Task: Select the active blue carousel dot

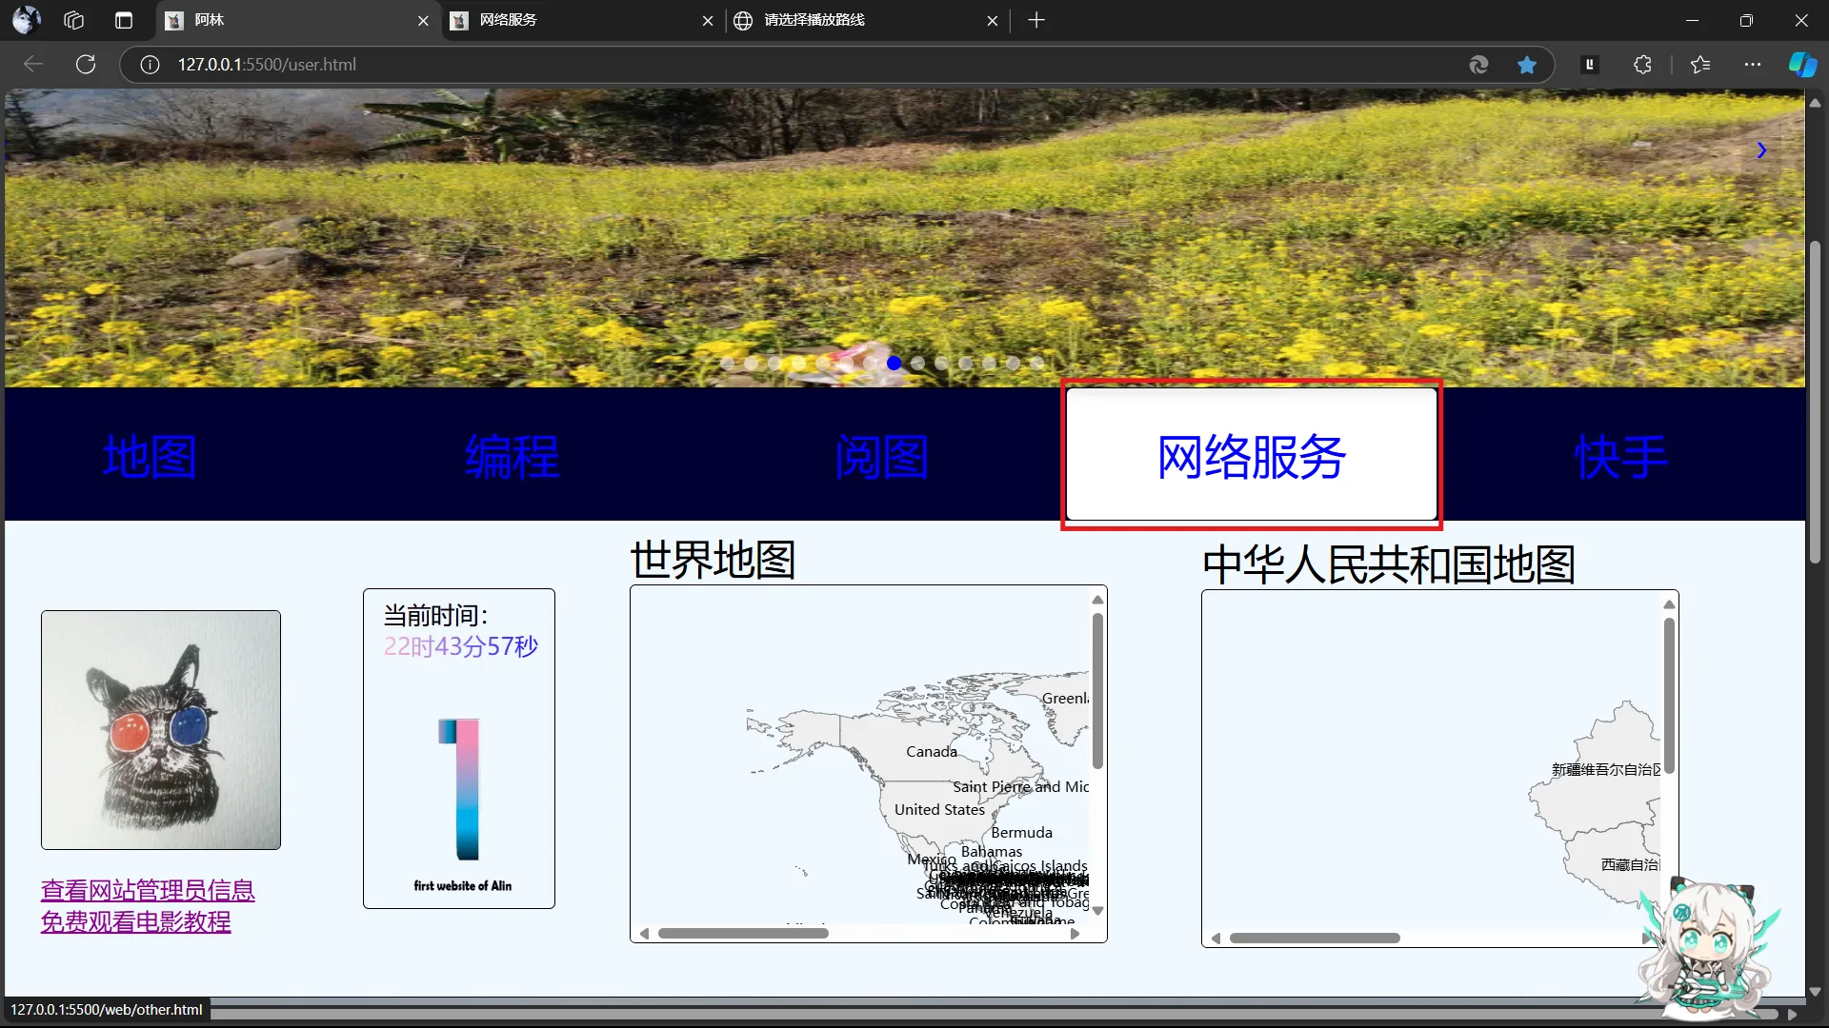Action: coord(894,363)
